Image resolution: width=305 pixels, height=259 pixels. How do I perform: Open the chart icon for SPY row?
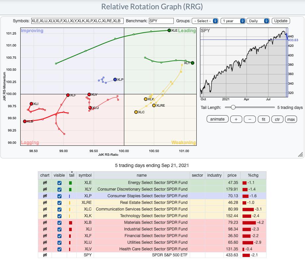click(45, 255)
